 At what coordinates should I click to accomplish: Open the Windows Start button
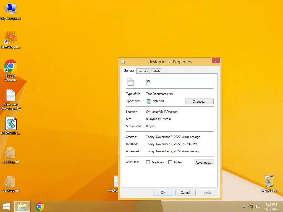click(x=7, y=206)
